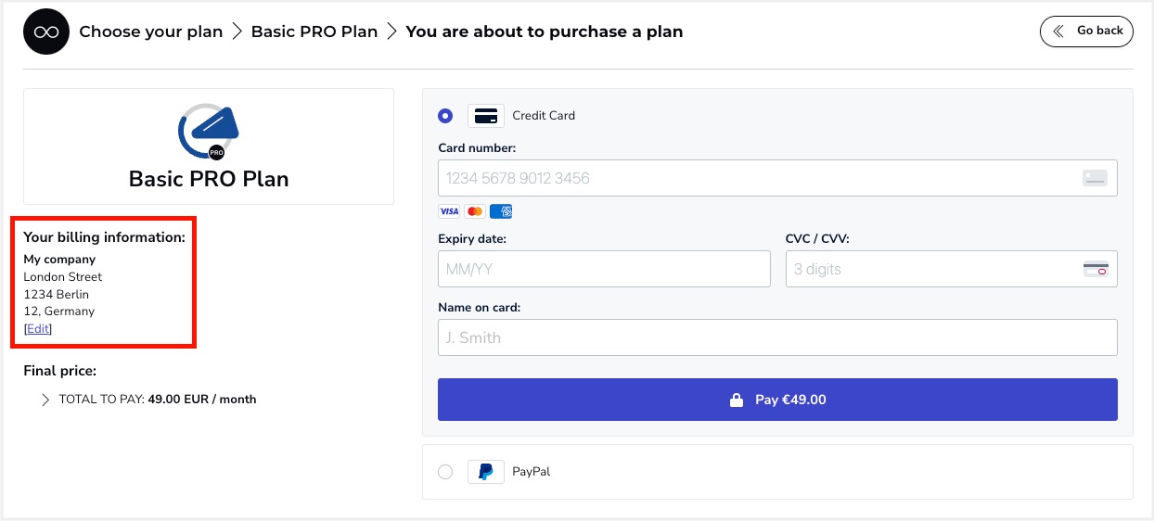Focus the Name on card field

777,337
